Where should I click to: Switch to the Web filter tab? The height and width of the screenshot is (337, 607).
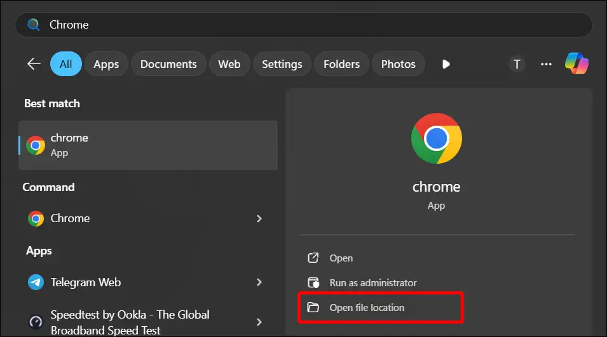point(229,63)
